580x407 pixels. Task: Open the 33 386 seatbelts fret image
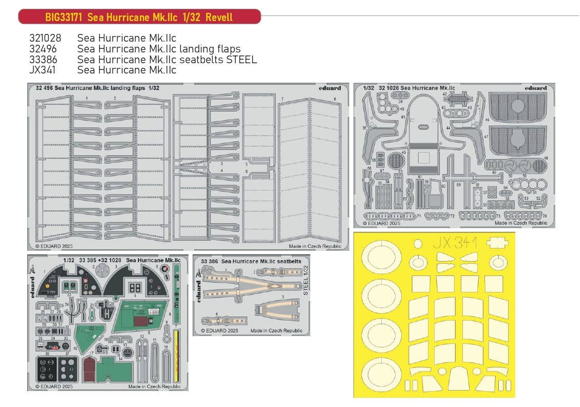[x=251, y=295]
